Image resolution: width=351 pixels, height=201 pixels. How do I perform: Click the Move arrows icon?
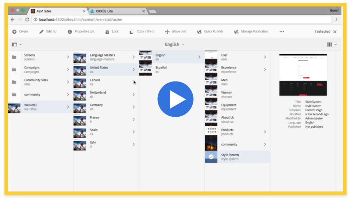click(167, 32)
